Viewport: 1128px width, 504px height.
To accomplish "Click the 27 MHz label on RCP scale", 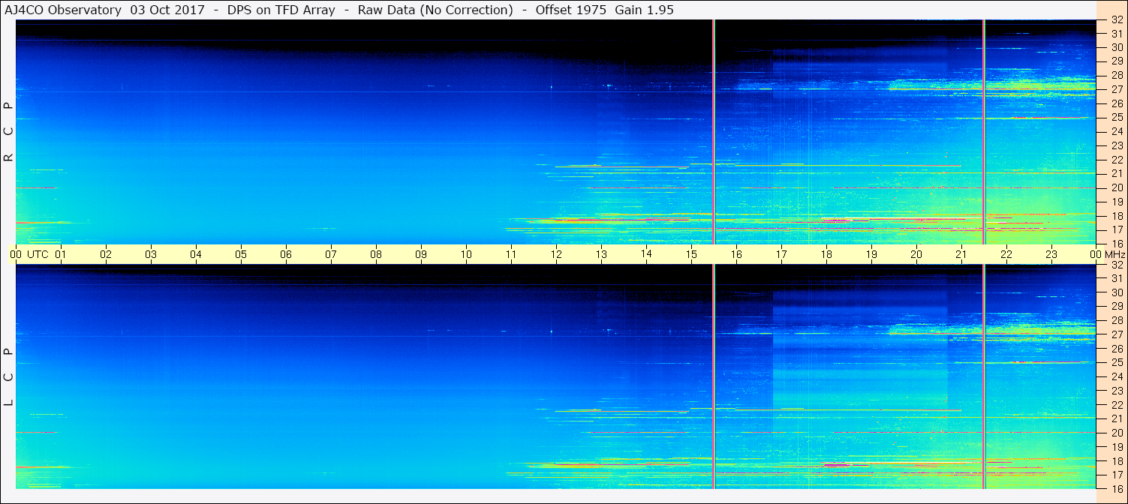I will [1116, 90].
